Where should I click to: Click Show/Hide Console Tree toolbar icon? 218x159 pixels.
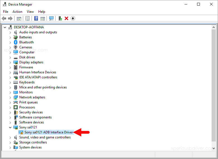pos(19,18)
